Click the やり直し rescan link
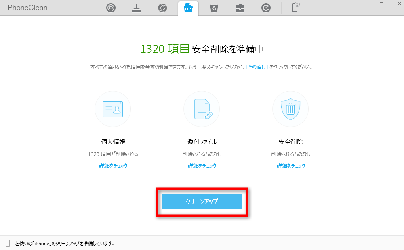Viewport: 404px width, 250px height. click(257, 67)
